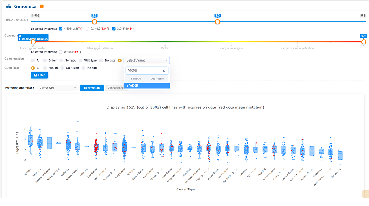Click the mRNA slider handle at 3.9
The image size is (369, 206).
pos(218,22)
